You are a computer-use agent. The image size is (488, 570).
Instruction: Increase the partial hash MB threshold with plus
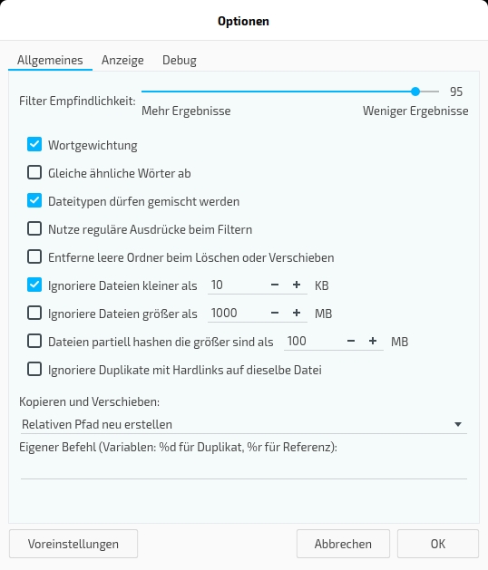[373, 341]
